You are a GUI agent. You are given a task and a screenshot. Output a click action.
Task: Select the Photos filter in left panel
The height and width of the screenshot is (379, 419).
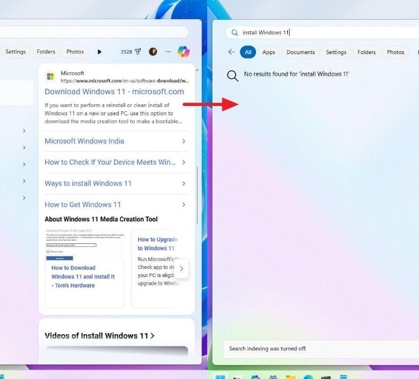(x=75, y=52)
